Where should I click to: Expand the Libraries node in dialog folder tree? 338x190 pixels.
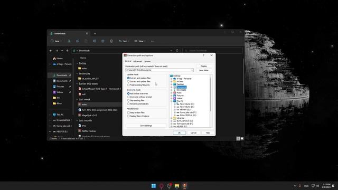(x=171, y=118)
